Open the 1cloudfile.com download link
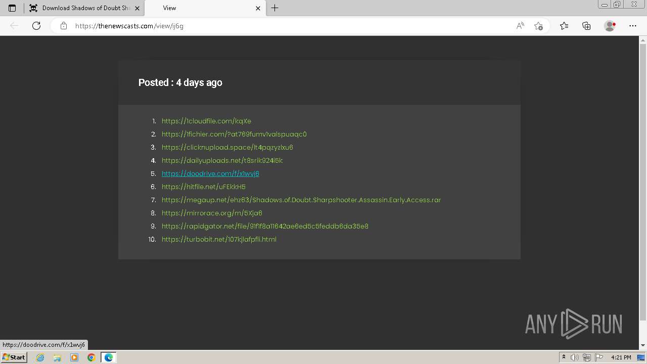 click(x=206, y=121)
